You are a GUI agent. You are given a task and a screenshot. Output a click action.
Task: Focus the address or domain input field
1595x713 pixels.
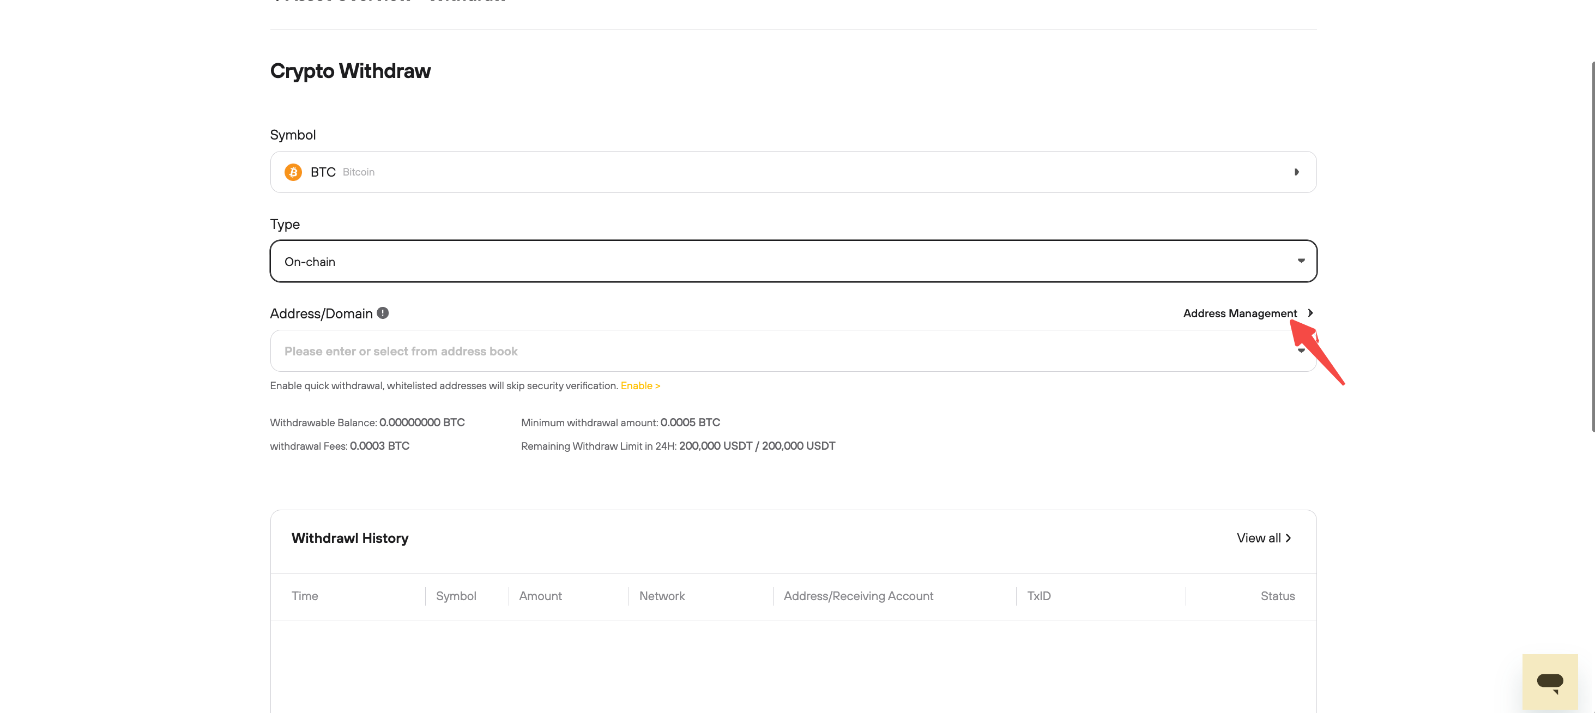point(793,351)
